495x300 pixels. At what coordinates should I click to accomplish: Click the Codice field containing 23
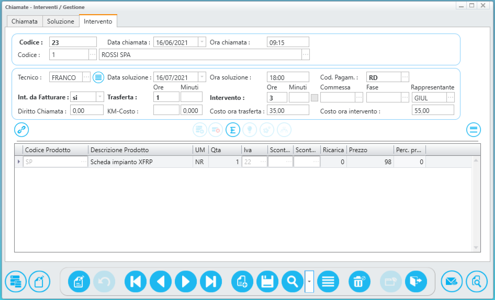coord(73,42)
